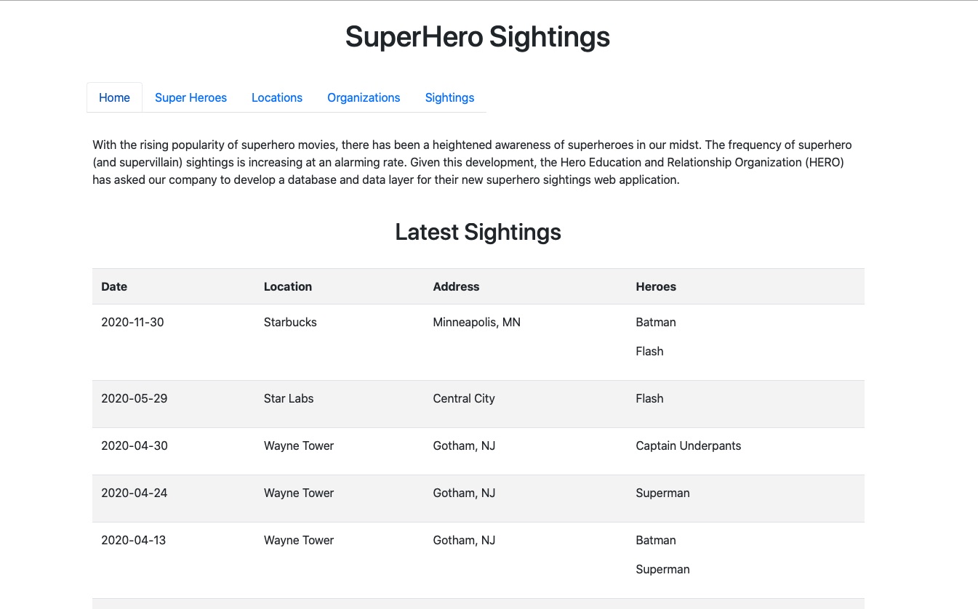Select the Star Labs location cell
The height and width of the screenshot is (609, 978).
click(x=289, y=398)
